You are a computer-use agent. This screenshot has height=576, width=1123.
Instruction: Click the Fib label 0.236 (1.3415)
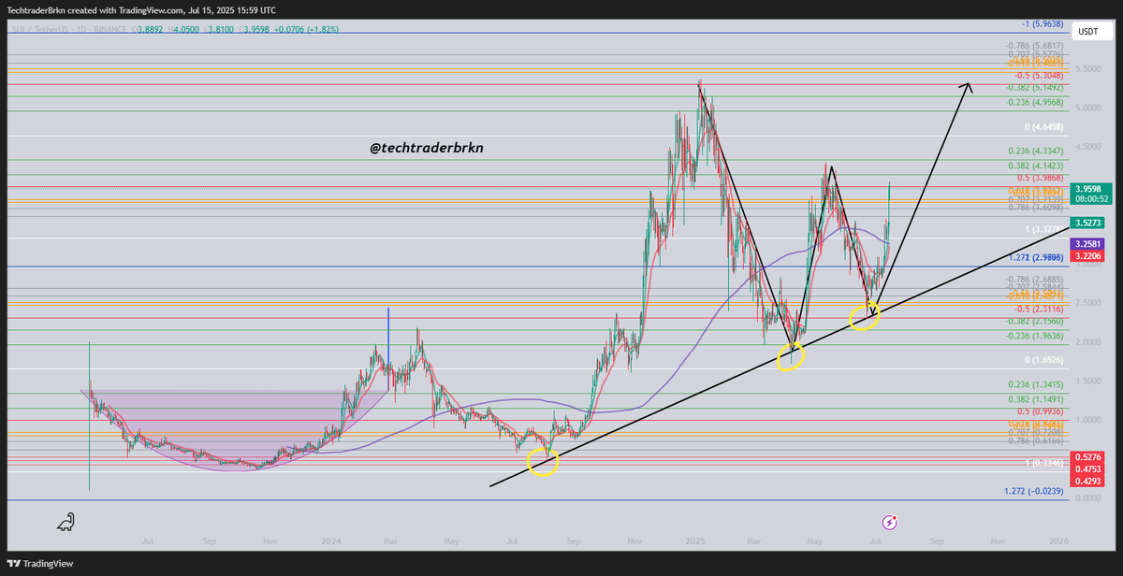tap(1037, 384)
